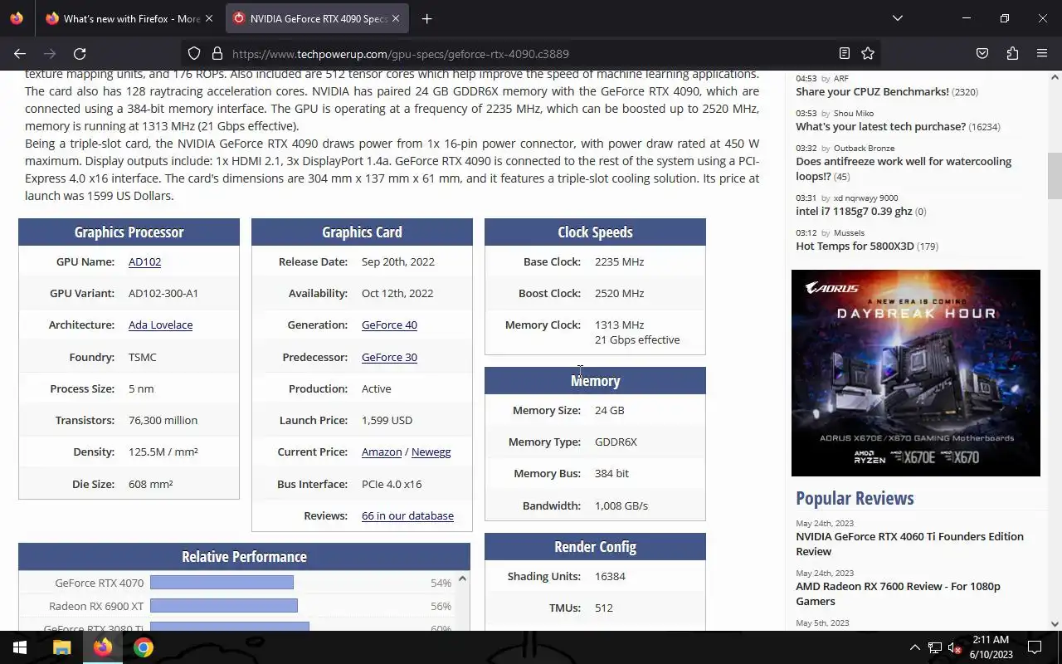Launch Google Chrome from the taskbar
The width and height of the screenshot is (1062, 664).
[x=144, y=647]
